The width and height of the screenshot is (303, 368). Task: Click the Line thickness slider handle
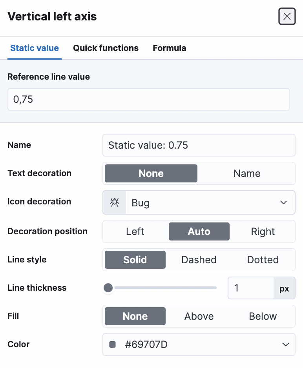click(108, 288)
